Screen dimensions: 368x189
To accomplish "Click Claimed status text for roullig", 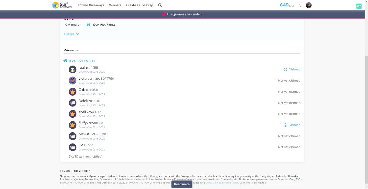I will point(294,69).
